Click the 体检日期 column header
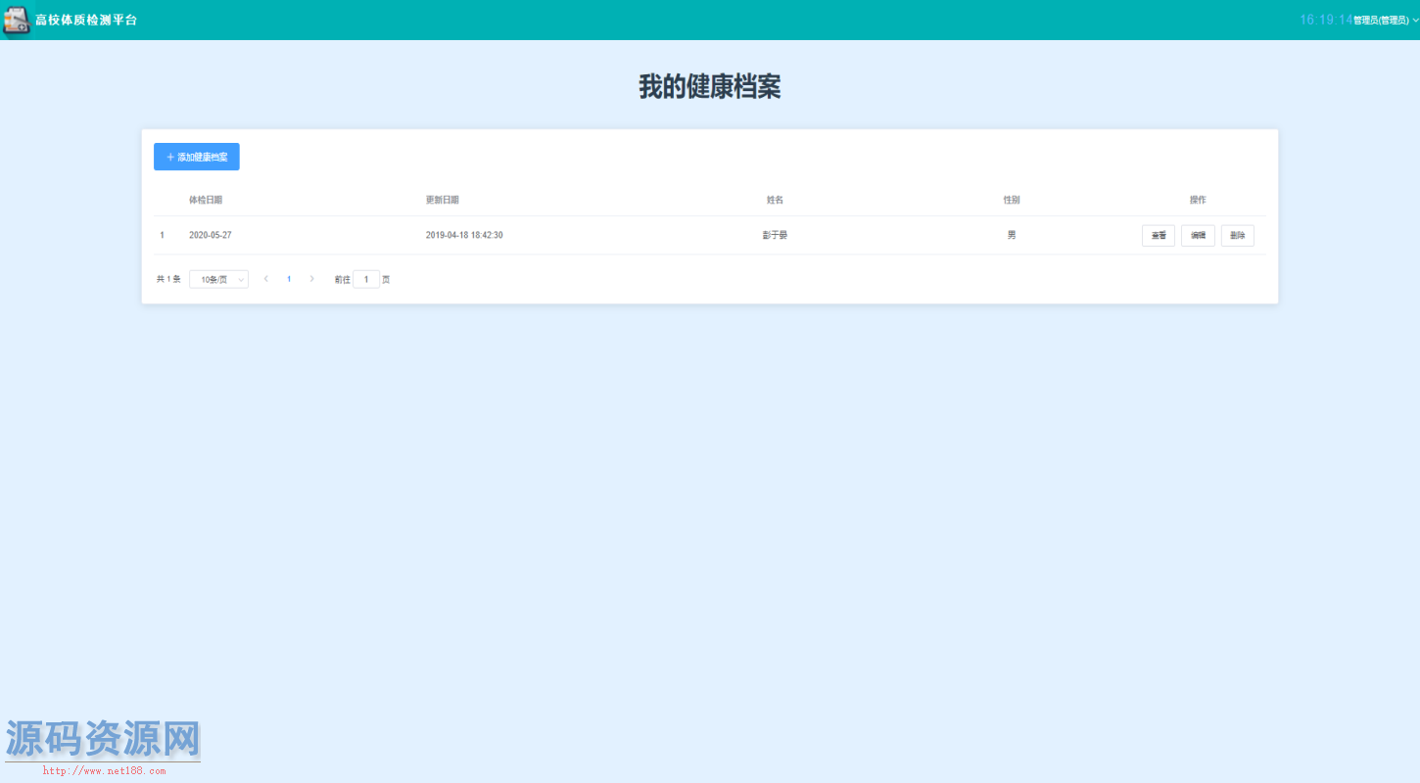1420x783 pixels. 206,200
